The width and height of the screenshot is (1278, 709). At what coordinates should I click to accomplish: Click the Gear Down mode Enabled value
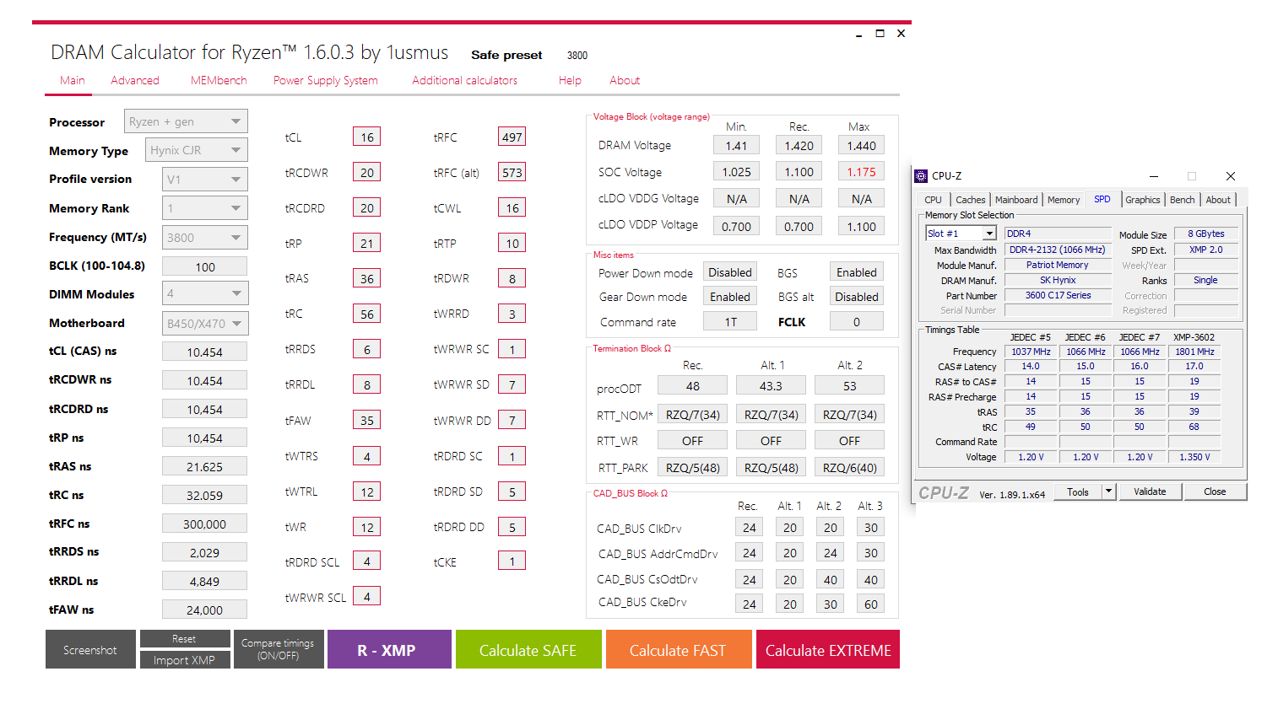[x=730, y=297]
